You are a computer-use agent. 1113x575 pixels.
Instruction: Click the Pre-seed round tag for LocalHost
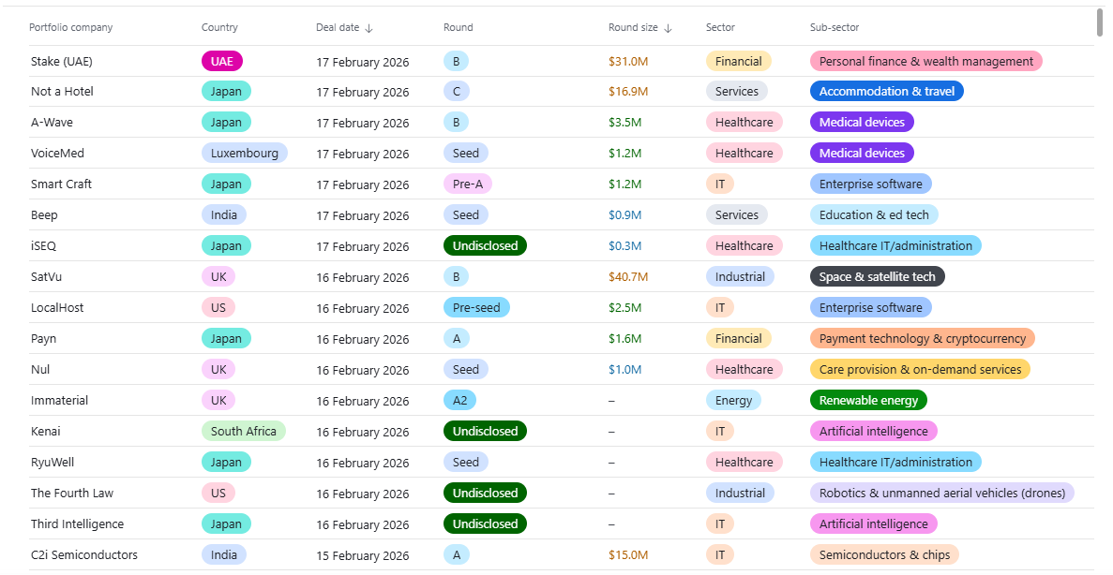[476, 308]
